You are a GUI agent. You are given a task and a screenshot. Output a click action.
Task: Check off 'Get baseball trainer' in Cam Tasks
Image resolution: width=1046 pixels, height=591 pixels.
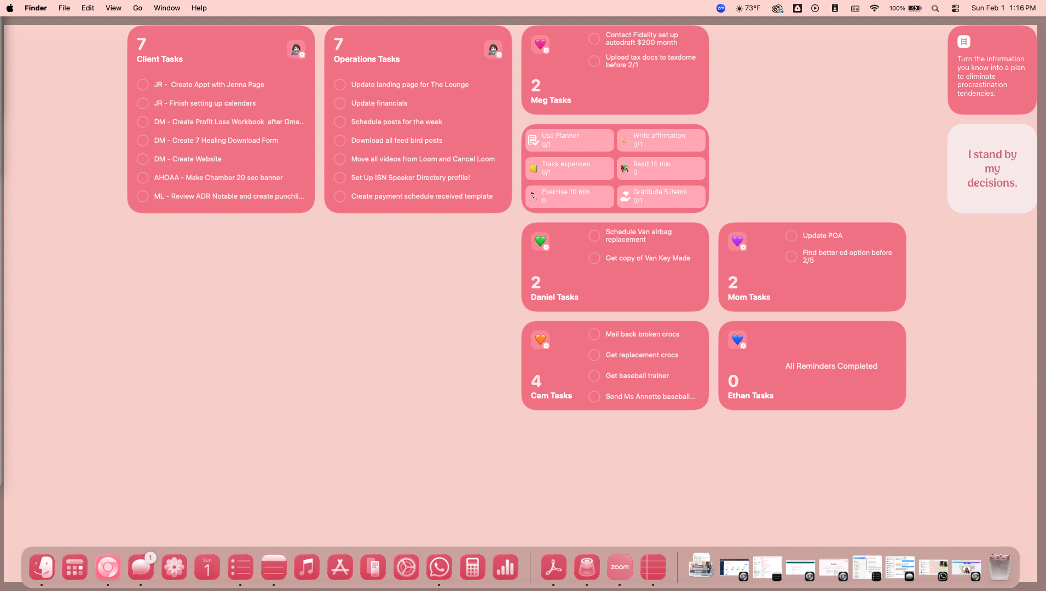594,376
